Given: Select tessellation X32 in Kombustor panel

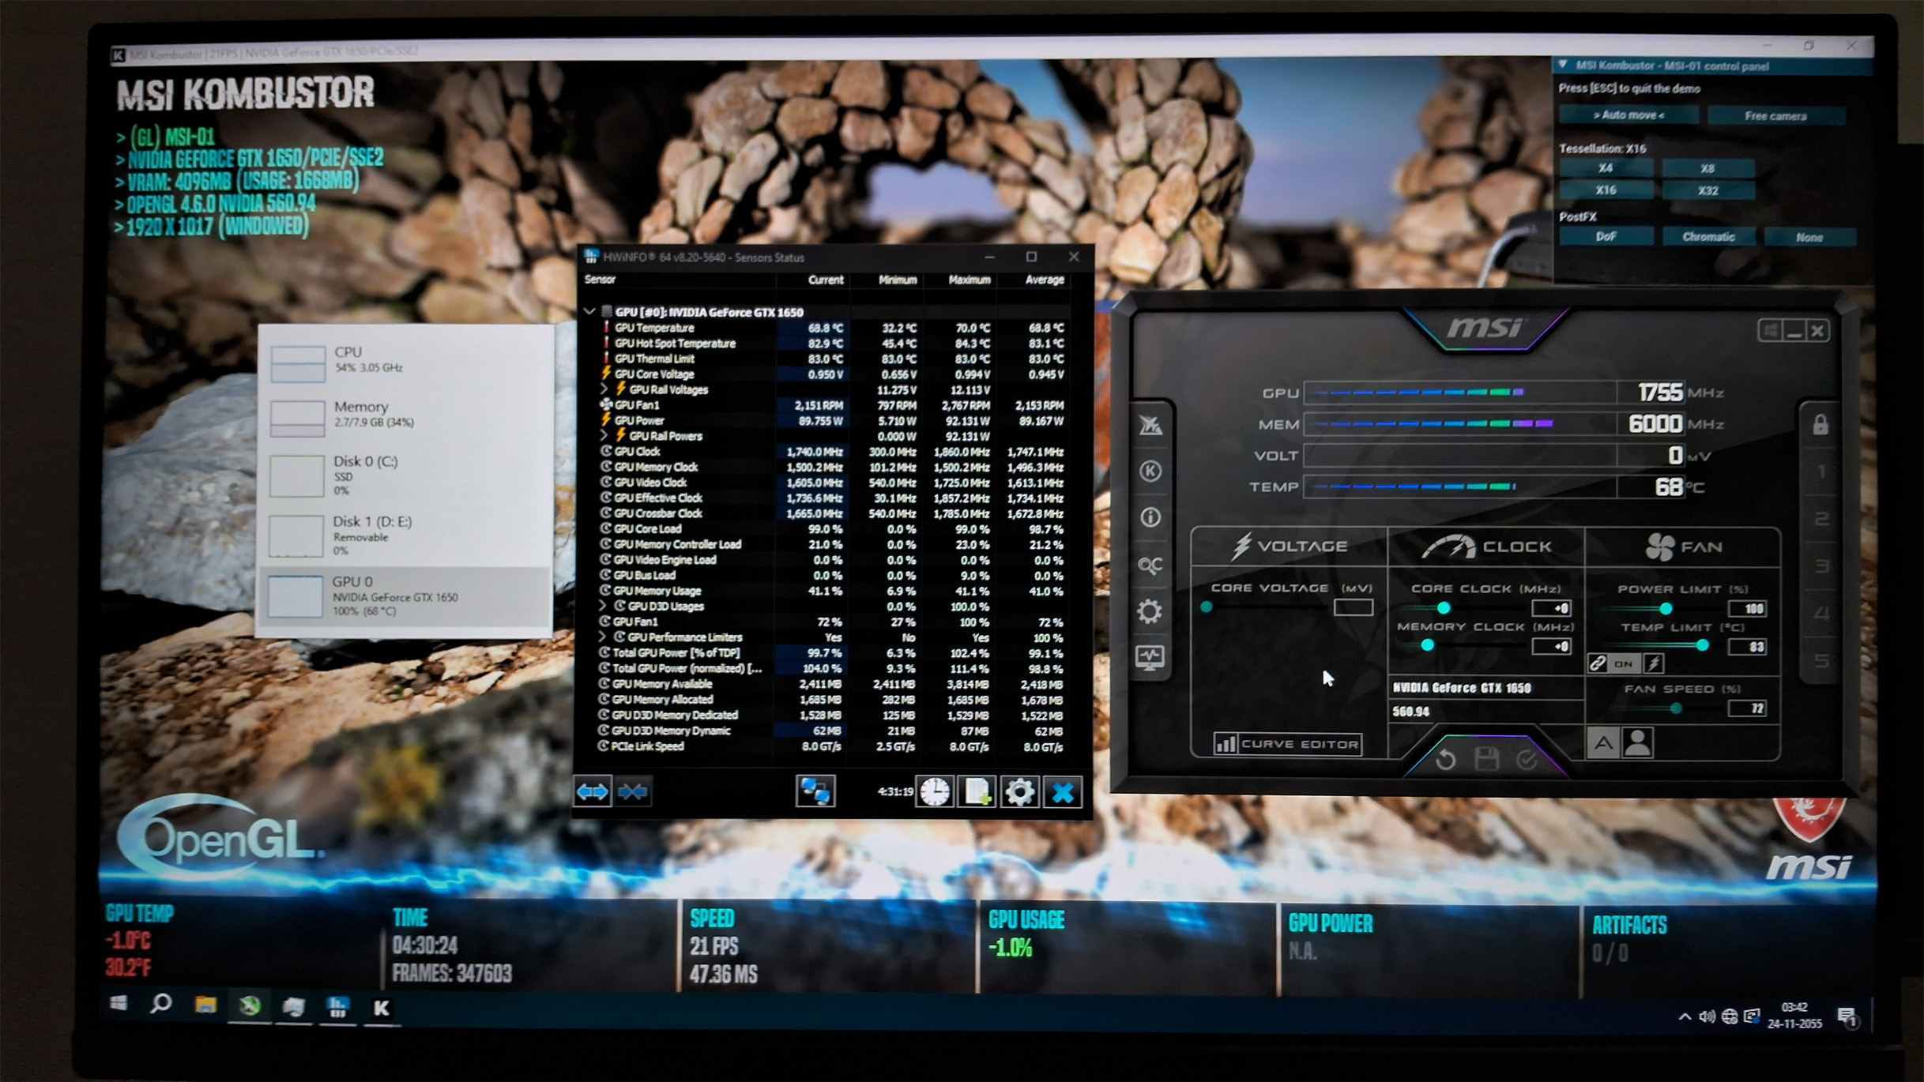Looking at the screenshot, I should [x=1707, y=191].
